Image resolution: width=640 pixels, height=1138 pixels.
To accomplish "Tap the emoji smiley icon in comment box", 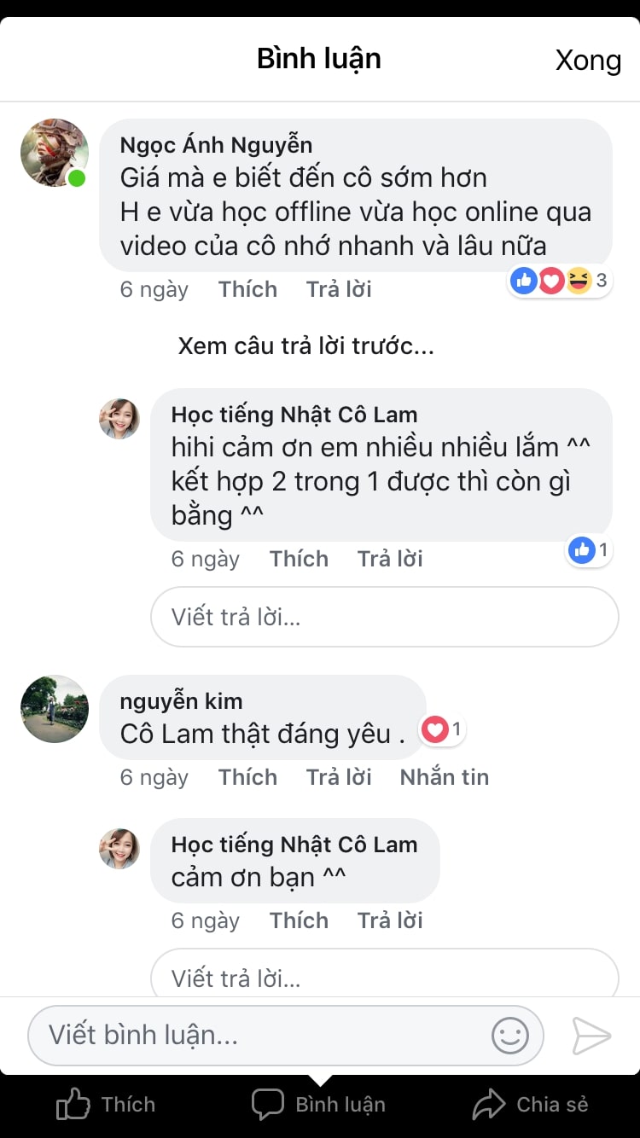I will pyautogui.click(x=510, y=1036).
